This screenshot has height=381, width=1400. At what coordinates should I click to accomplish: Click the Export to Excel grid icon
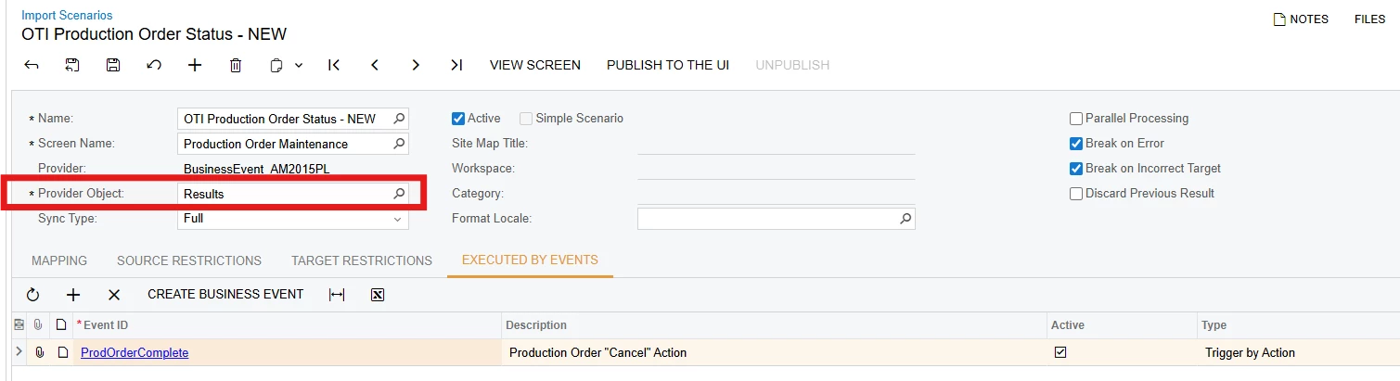[378, 295]
